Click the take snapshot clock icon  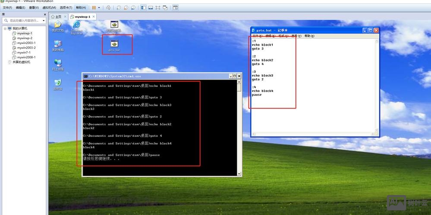click(x=119, y=8)
